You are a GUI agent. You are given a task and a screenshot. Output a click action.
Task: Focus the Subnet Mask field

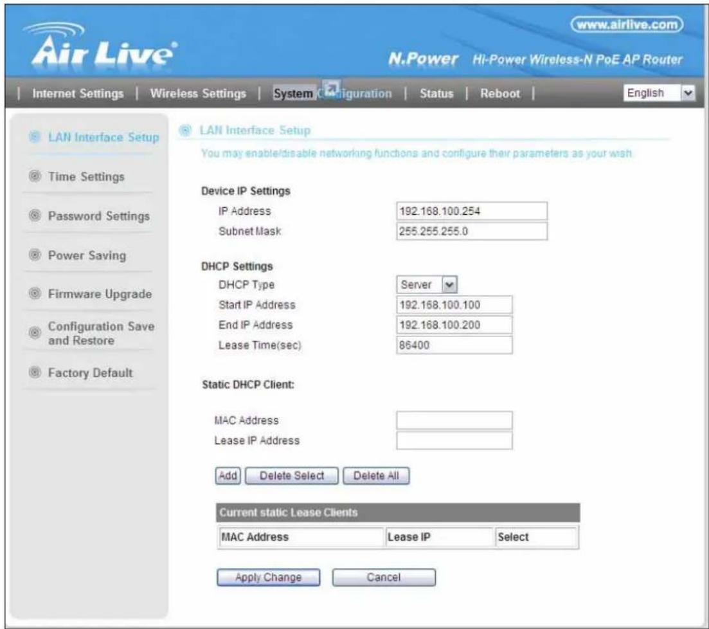pos(472,232)
